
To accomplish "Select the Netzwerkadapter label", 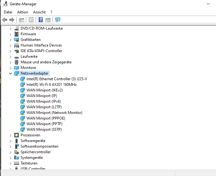I will pyautogui.click(x=35, y=73).
